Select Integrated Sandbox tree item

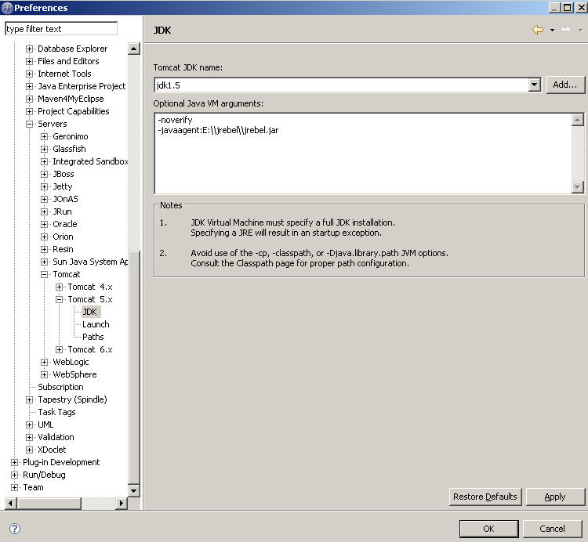90,161
